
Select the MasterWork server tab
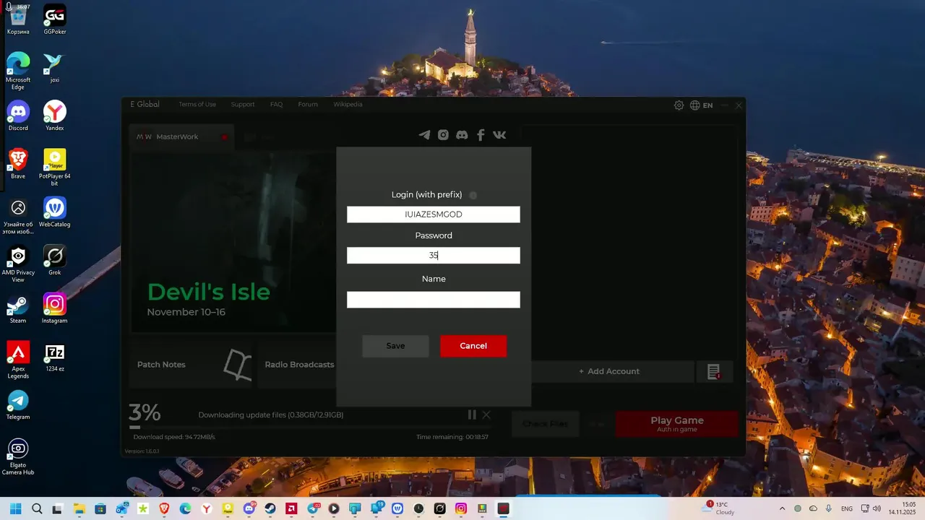pyautogui.click(x=181, y=136)
